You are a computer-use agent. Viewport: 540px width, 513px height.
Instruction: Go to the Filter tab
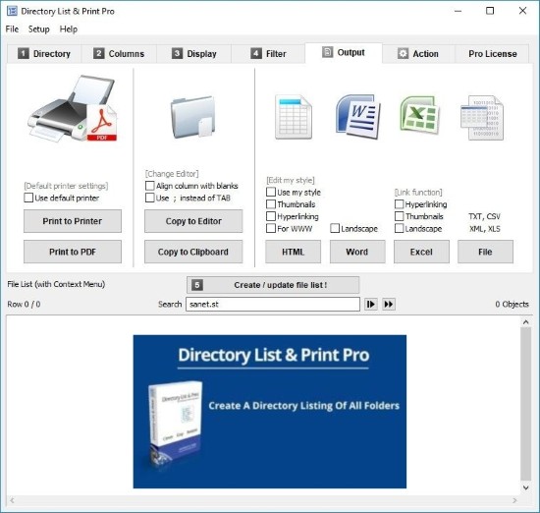point(268,54)
